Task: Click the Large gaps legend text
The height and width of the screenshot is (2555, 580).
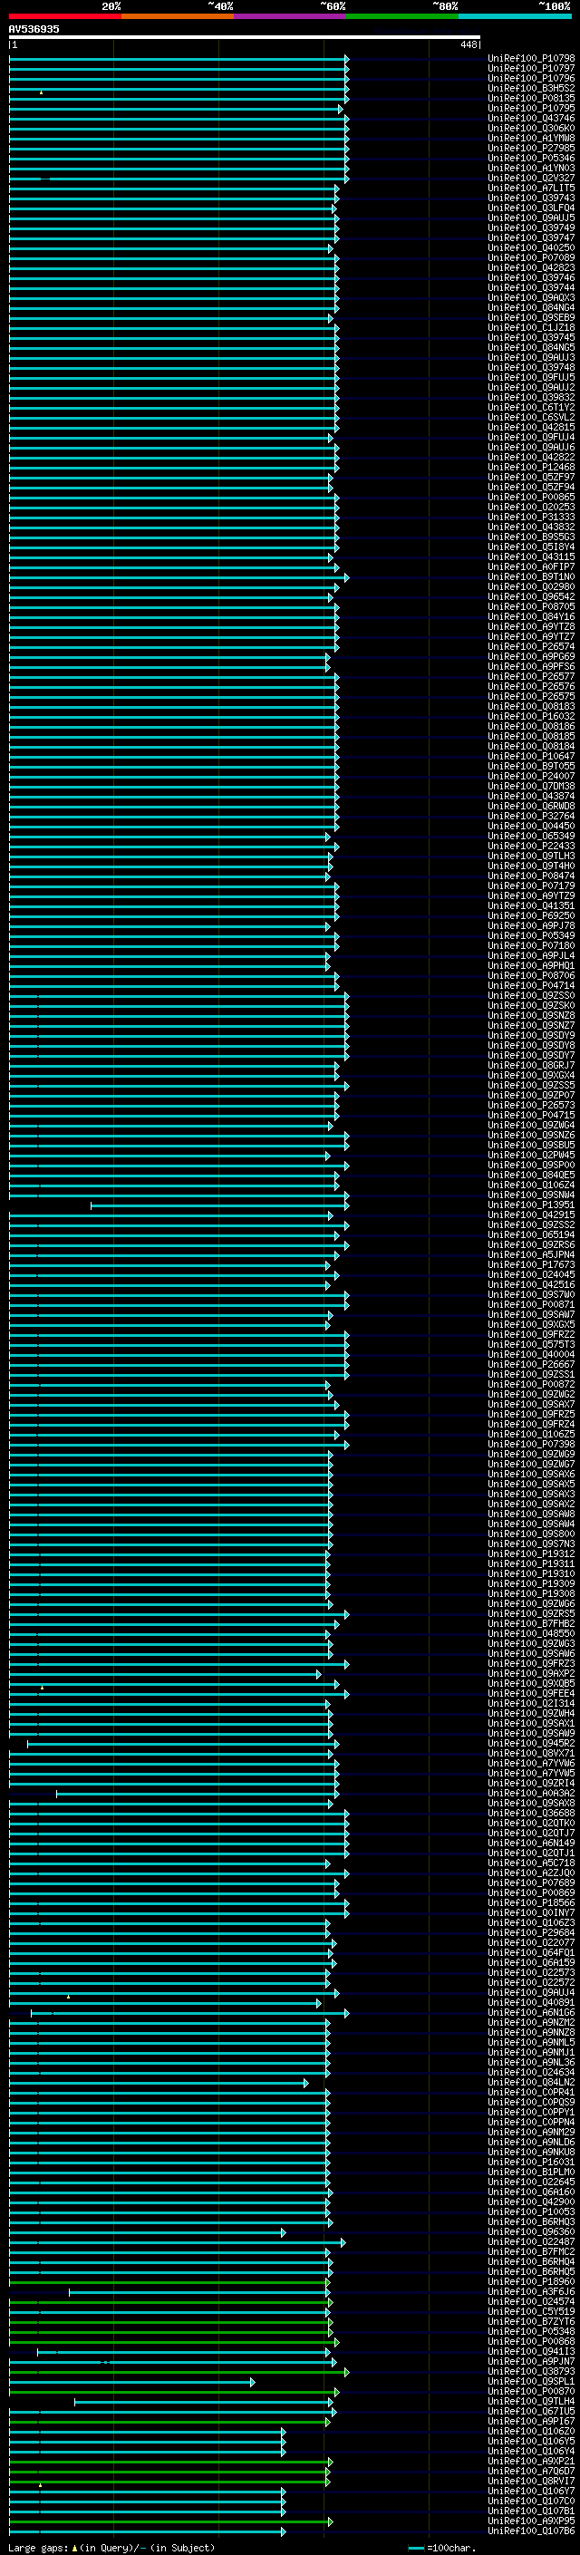Action: pyautogui.click(x=111, y=2548)
